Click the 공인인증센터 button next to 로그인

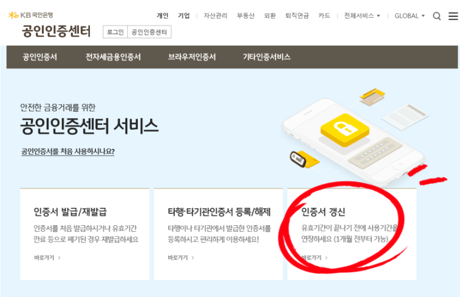click(149, 32)
